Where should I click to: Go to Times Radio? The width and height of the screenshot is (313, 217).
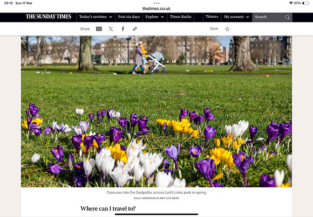coord(180,17)
